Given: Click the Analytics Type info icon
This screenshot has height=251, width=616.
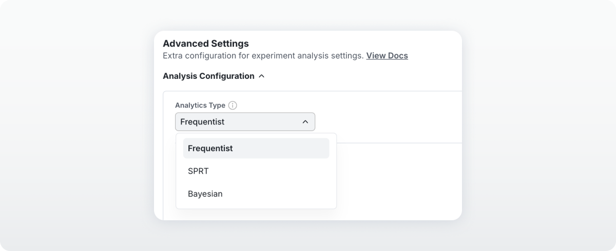Looking at the screenshot, I should tap(233, 106).
